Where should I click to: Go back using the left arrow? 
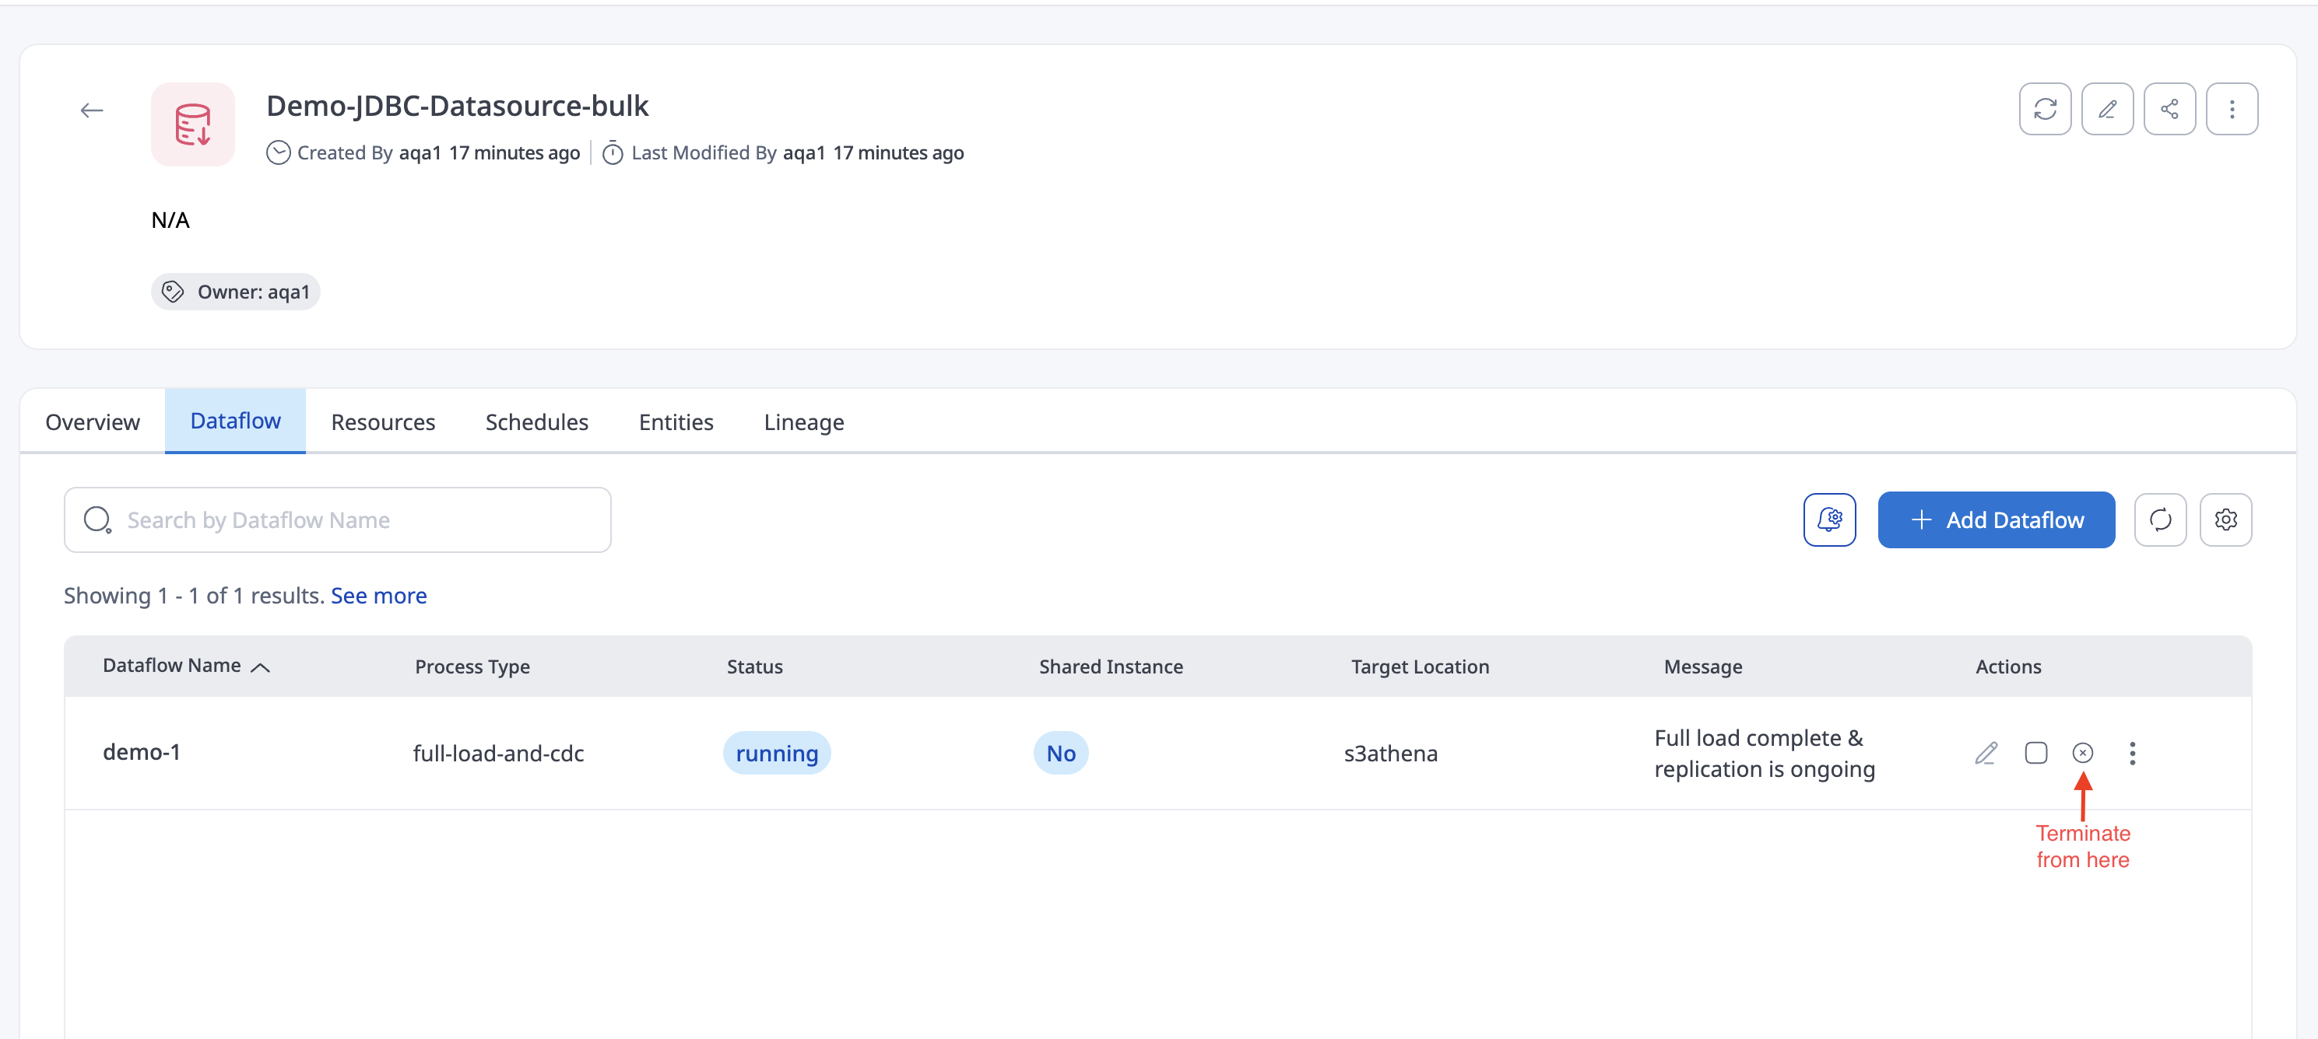92,110
